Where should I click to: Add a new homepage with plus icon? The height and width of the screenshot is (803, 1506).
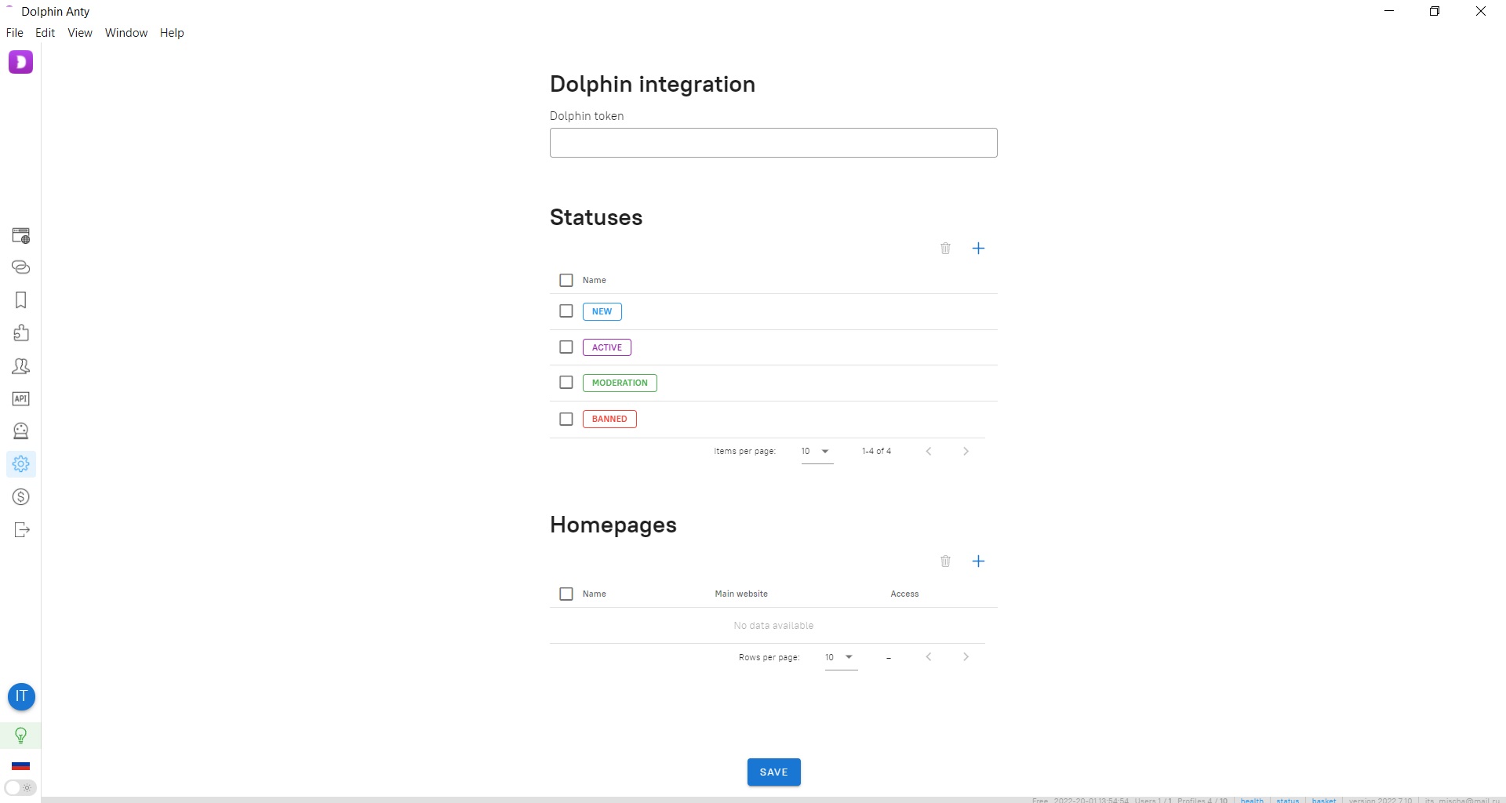978,561
